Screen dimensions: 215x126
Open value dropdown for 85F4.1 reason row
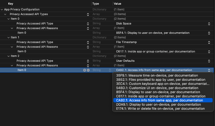[209, 33]
